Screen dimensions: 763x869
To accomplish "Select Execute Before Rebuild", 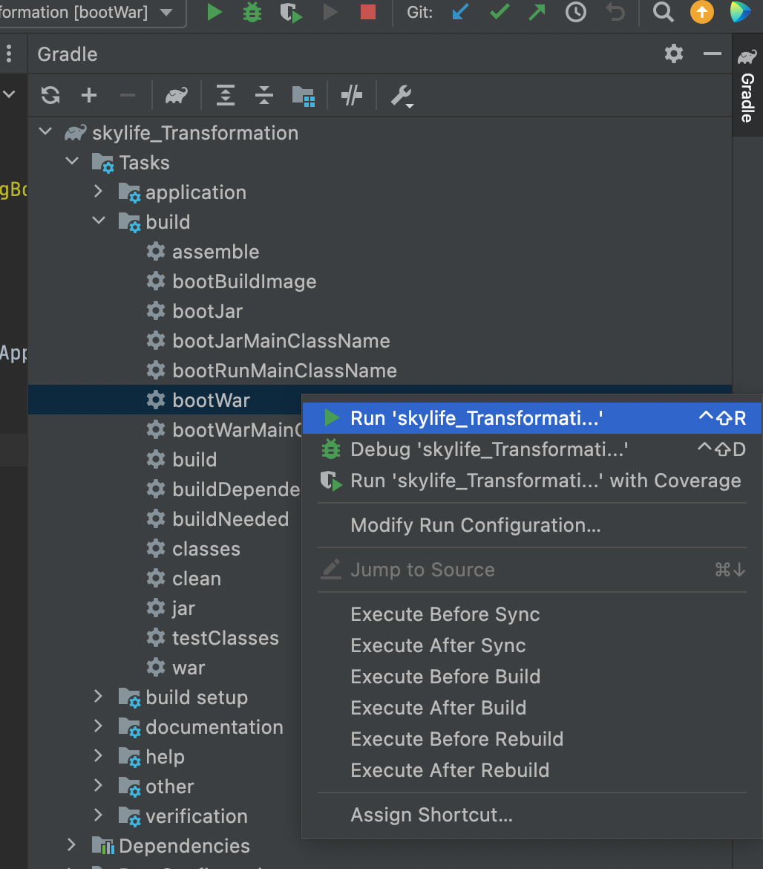I will (x=531, y=739).
